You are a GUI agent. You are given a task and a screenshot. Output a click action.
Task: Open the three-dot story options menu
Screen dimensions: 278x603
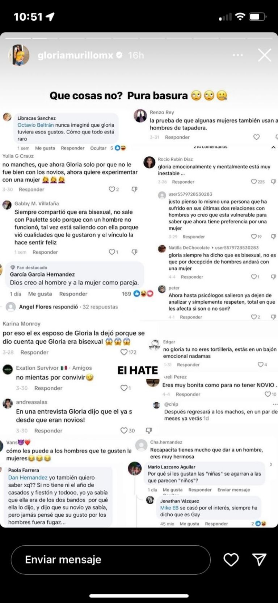click(x=237, y=55)
